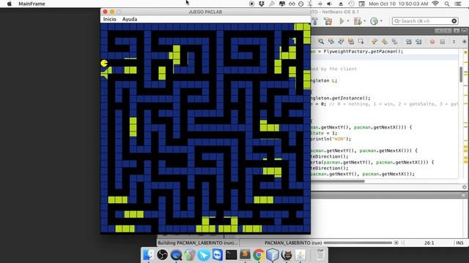Click editor vertical scrollbar thumb
Image resolution: width=469 pixels, height=263 pixels.
(x=461, y=75)
